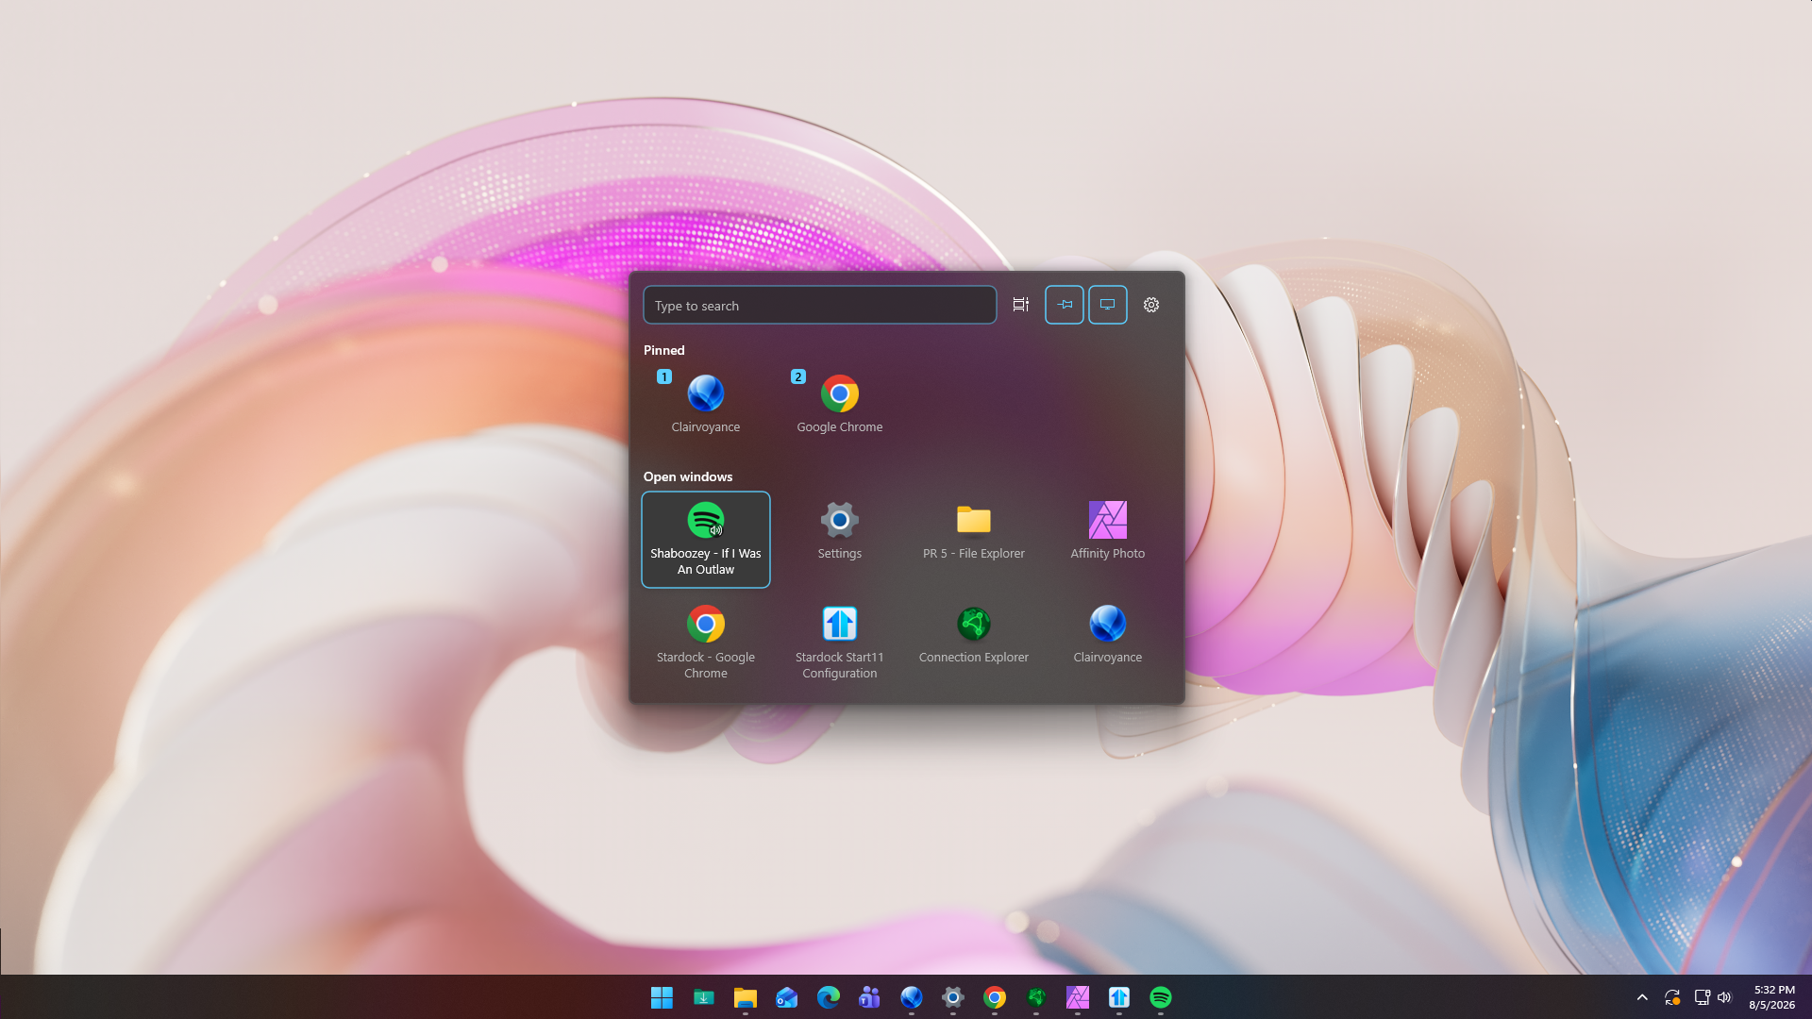Open File Explorer from the taskbar

(746, 997)
